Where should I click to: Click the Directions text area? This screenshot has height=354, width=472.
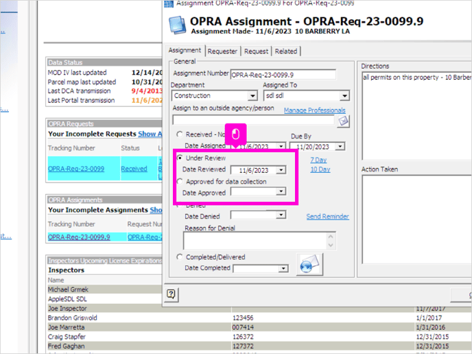416,116
